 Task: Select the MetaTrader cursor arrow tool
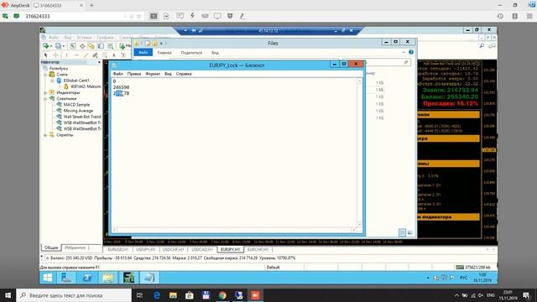[x=45, y=55]
